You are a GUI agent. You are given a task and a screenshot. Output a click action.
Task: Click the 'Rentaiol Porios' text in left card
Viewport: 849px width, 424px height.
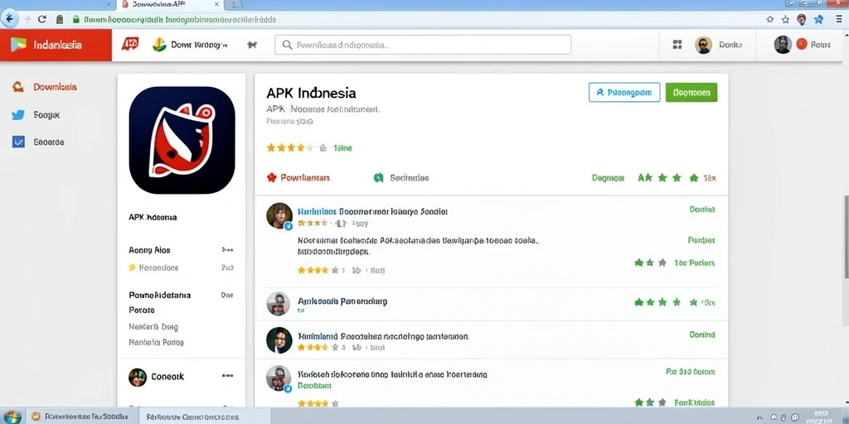[x=156, y=342]
